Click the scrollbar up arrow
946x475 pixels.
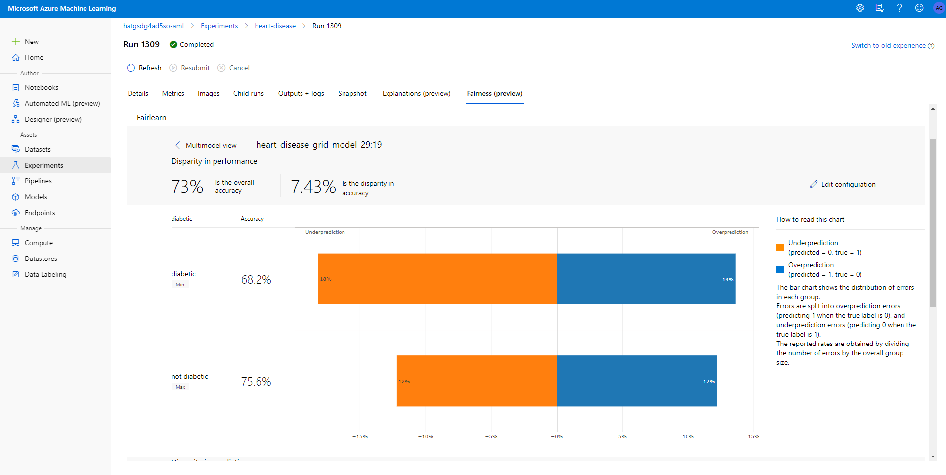pos(933,109)
